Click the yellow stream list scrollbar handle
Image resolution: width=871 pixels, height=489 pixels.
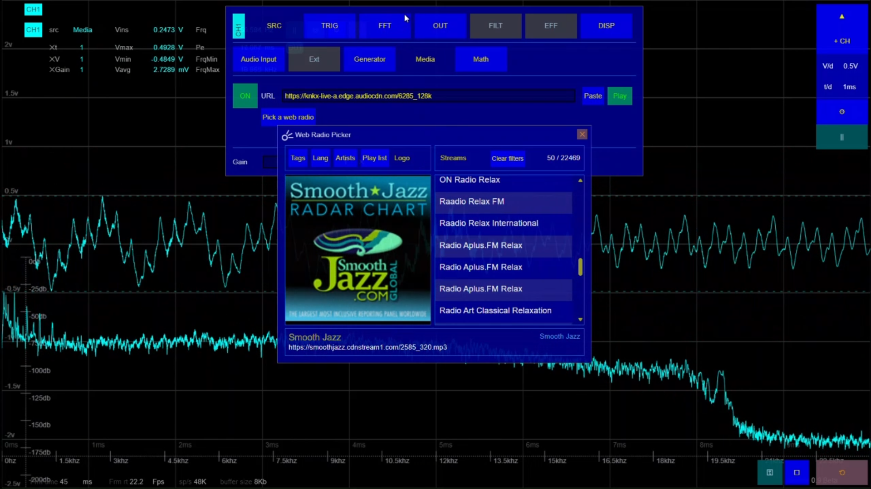(580, 267)
